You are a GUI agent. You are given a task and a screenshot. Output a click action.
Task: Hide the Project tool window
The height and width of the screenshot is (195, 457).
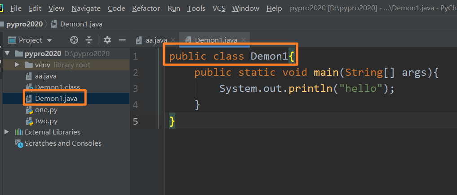[x=122, y=40]
